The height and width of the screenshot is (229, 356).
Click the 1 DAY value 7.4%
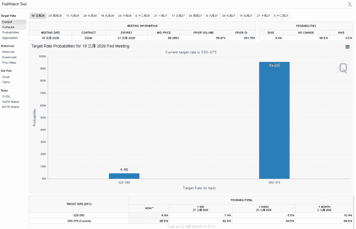pyautogui.click(x=227, y=215)
